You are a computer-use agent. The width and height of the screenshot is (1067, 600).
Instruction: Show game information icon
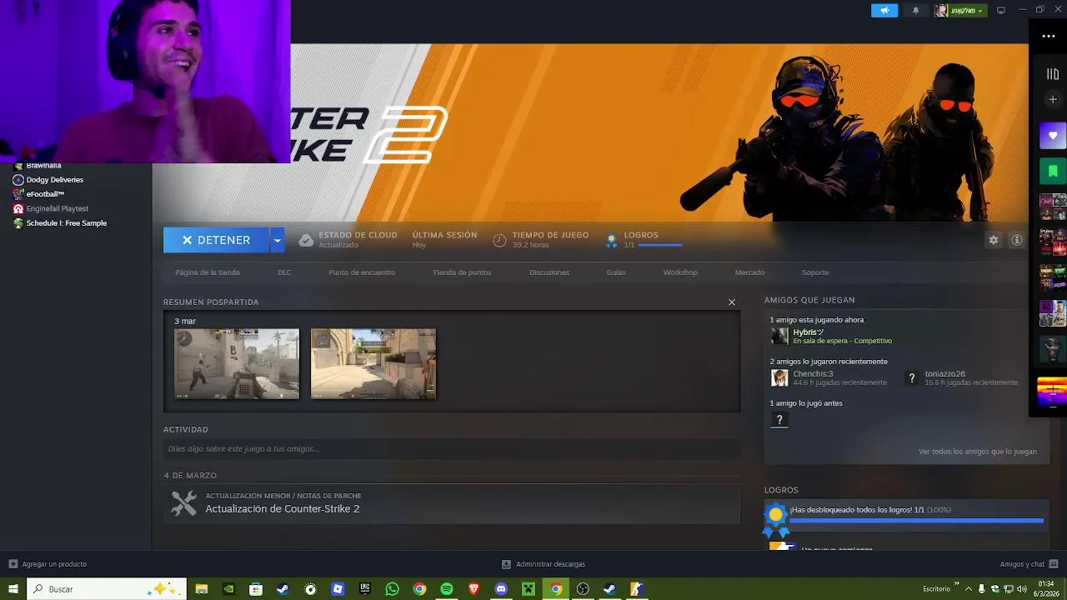click(x=1017, y=240)
